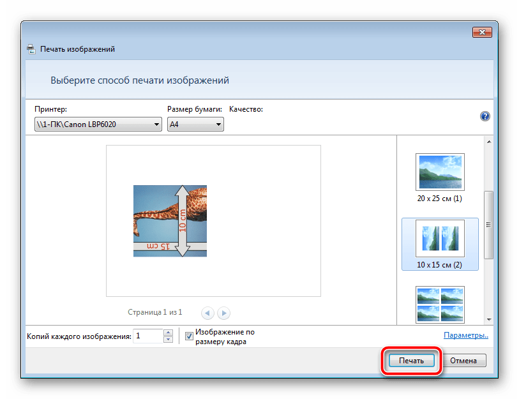Click the copies count input field
The height and width of the screenshot is (399, 519).
coord(147,336)
